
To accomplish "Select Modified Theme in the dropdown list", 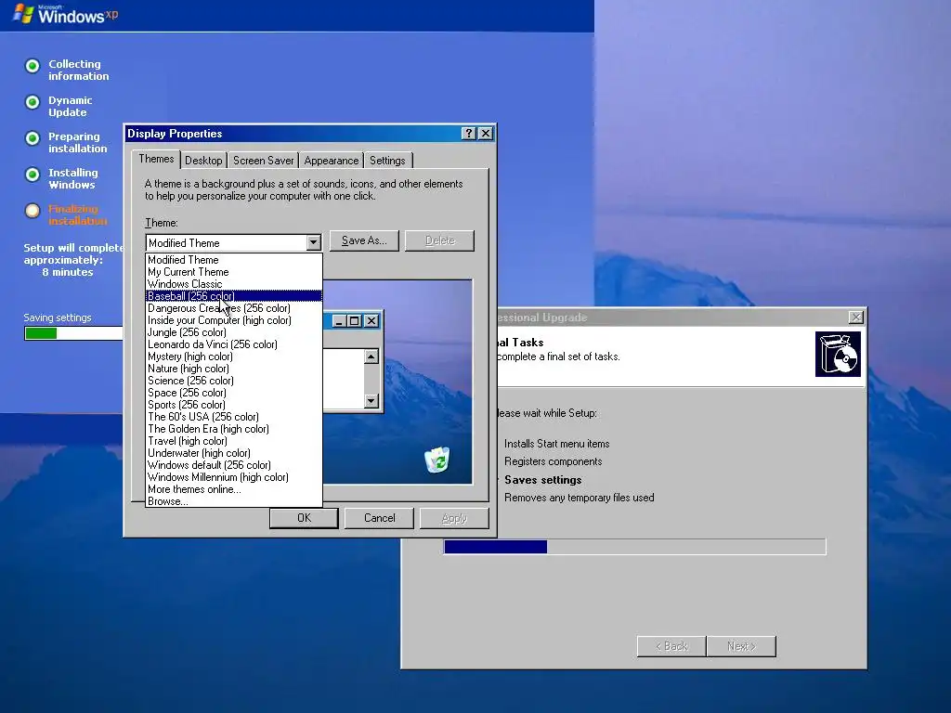I will 233,260.
